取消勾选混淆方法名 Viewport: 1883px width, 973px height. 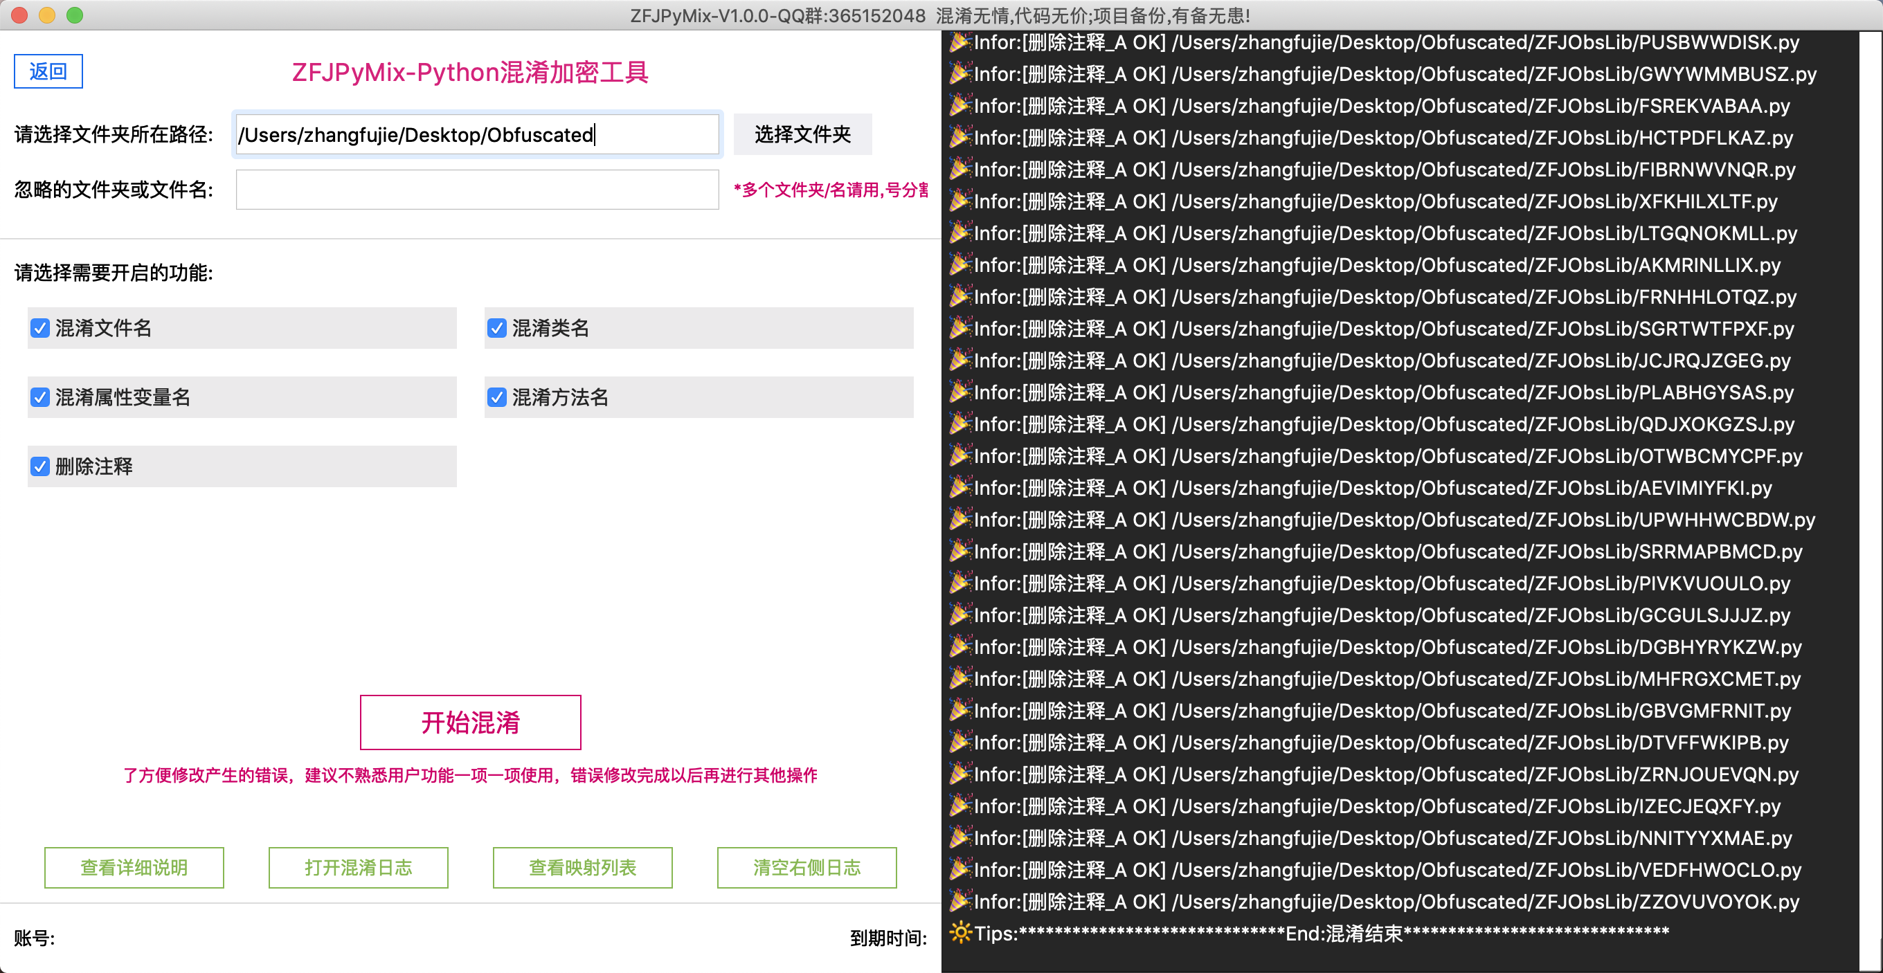coord(497,397)
